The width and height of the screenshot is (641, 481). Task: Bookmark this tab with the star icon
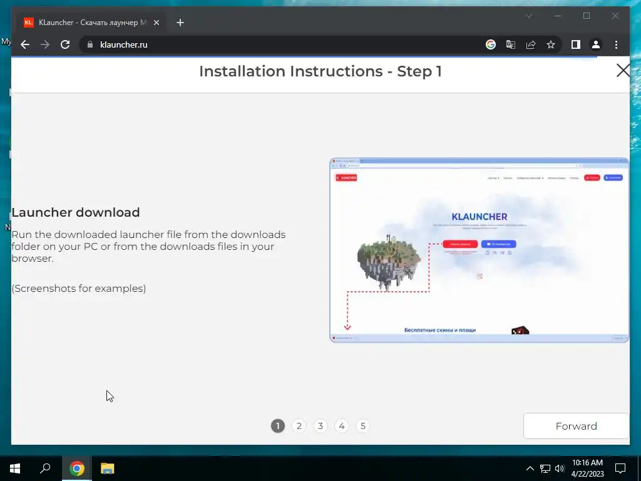click(x=551, y=44)
